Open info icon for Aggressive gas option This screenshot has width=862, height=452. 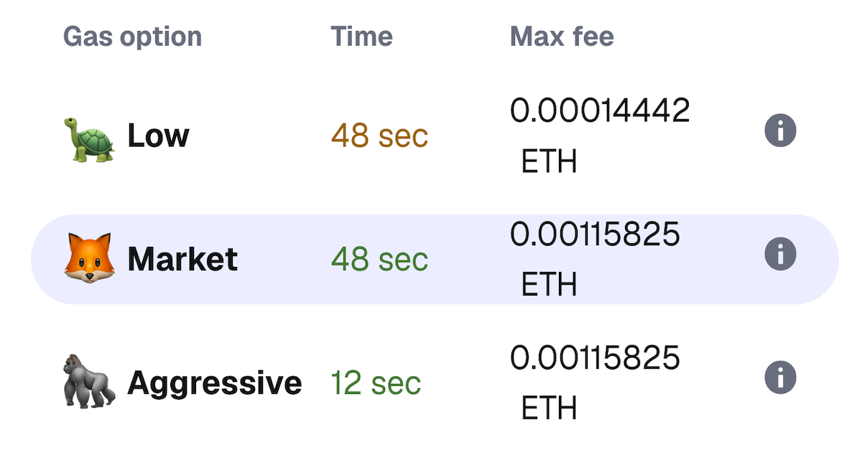pos(781,377)
